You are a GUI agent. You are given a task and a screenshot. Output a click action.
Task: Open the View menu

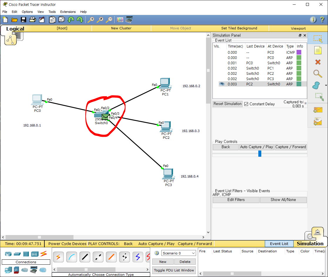41,12
